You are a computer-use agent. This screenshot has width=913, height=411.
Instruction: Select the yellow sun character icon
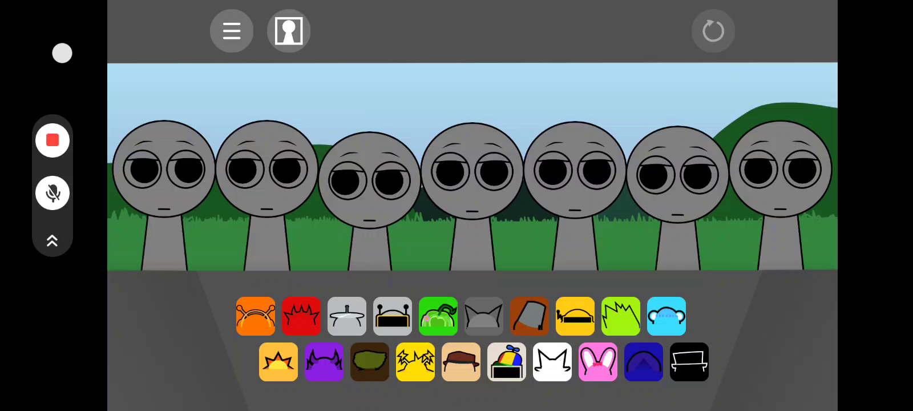coord(278,362)
